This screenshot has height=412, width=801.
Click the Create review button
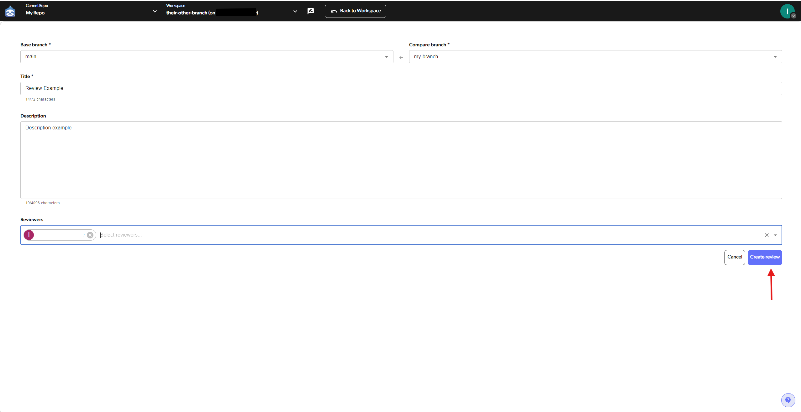[x=764, y=257]
